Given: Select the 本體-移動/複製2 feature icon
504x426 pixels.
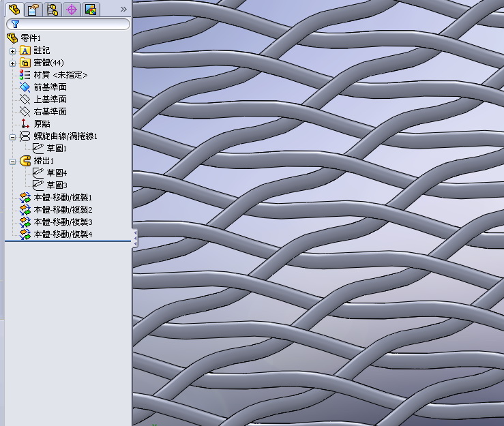Looking at the screenshot, I should pos(25,210).
